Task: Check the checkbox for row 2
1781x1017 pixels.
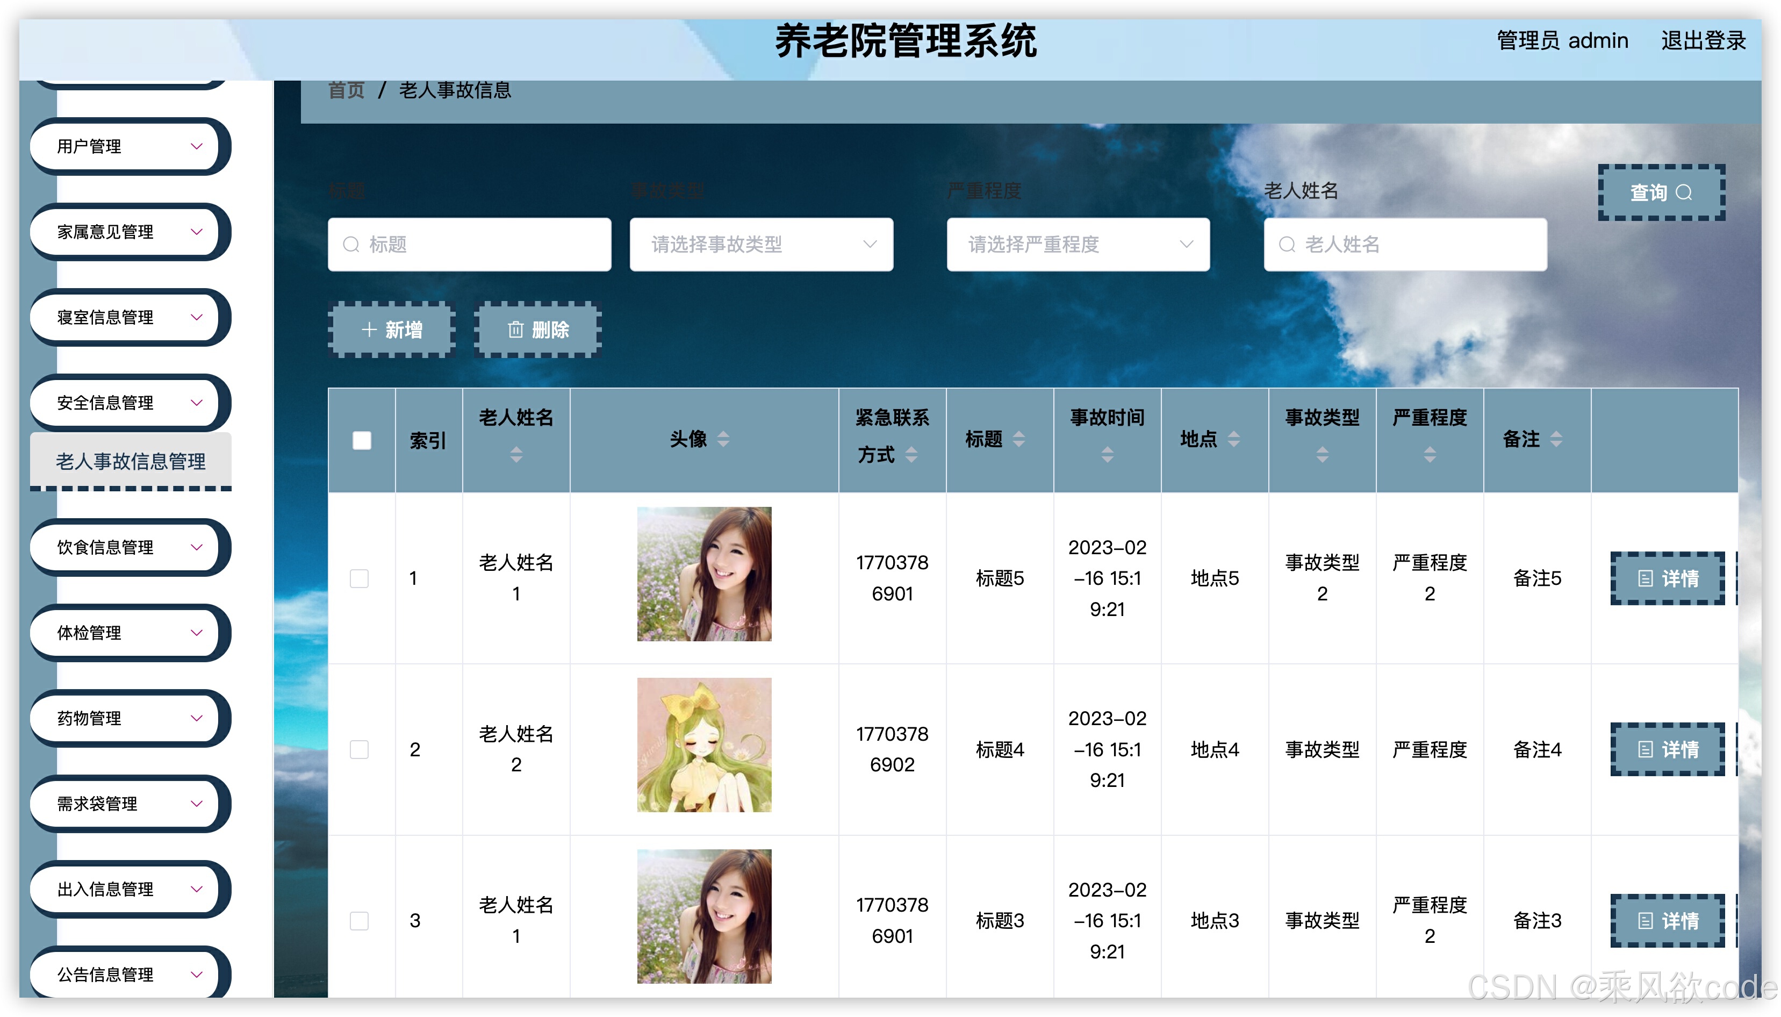Action: (359, 749)
